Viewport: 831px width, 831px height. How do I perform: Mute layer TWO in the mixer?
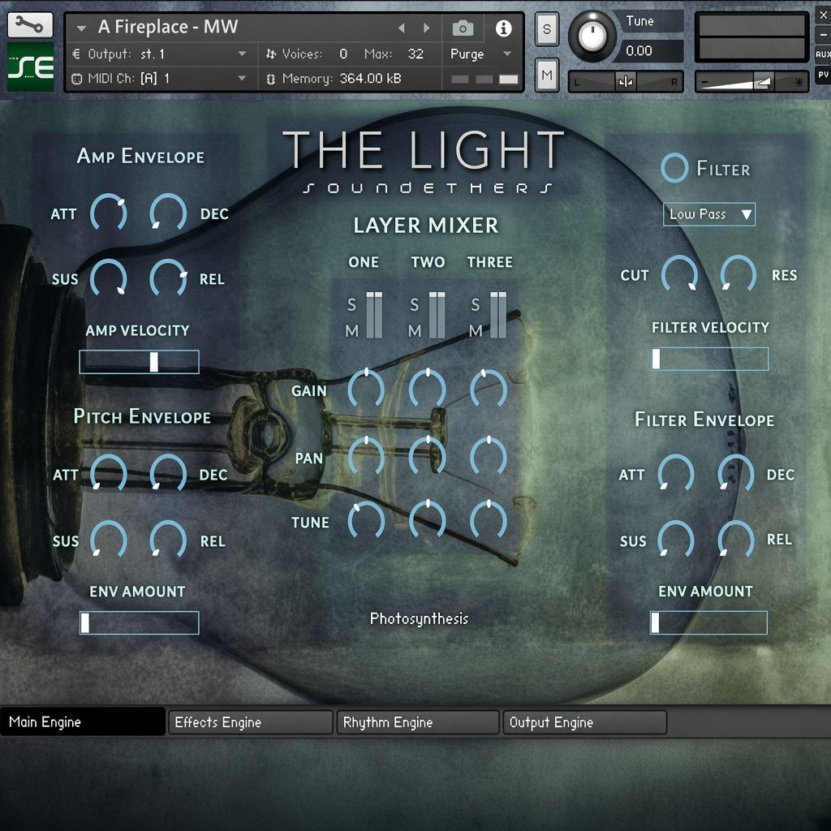(415, 331)
